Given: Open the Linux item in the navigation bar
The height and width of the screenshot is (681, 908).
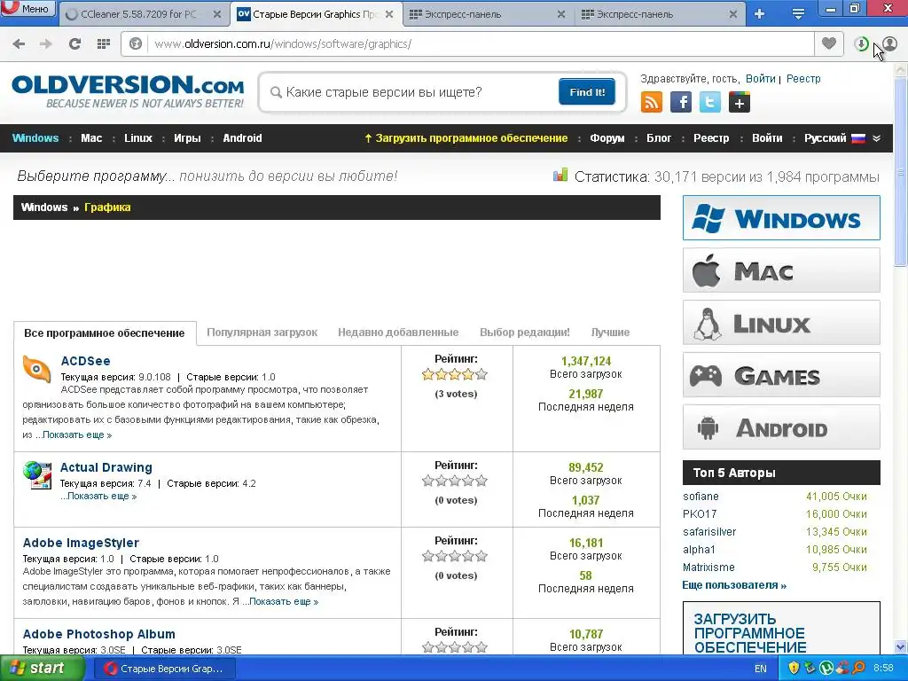Looking at the screenshot, I should pyautogui.click(x=137, y=138).
